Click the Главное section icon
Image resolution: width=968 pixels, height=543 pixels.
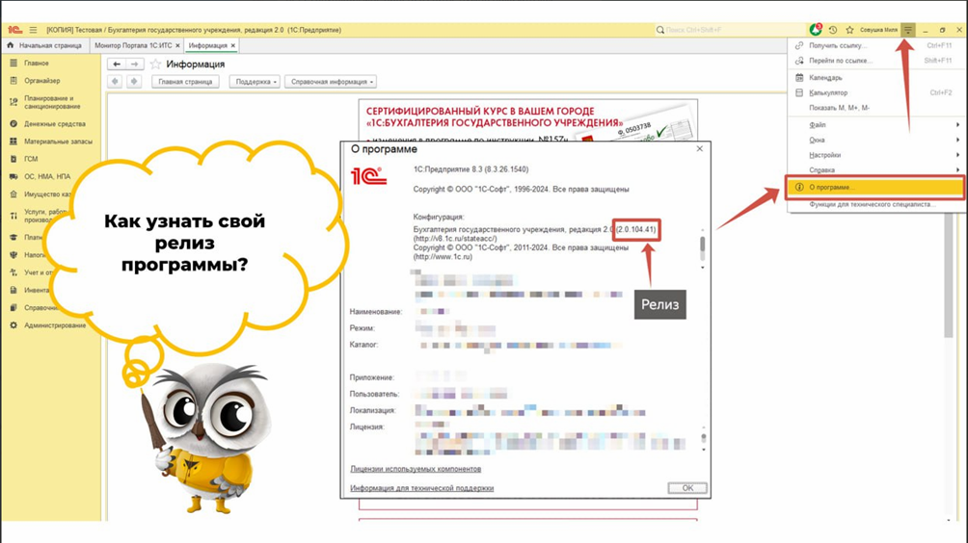coord(13,63)
